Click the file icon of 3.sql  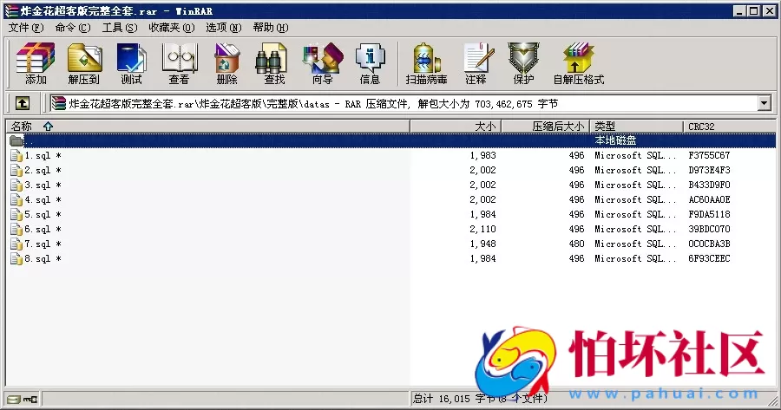(x=16, y=185)
